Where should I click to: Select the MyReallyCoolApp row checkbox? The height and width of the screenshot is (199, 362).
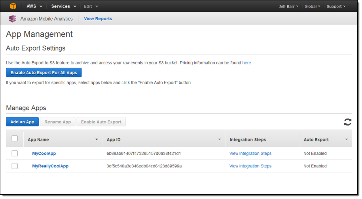pyautogui.click(x=15, y=166)
